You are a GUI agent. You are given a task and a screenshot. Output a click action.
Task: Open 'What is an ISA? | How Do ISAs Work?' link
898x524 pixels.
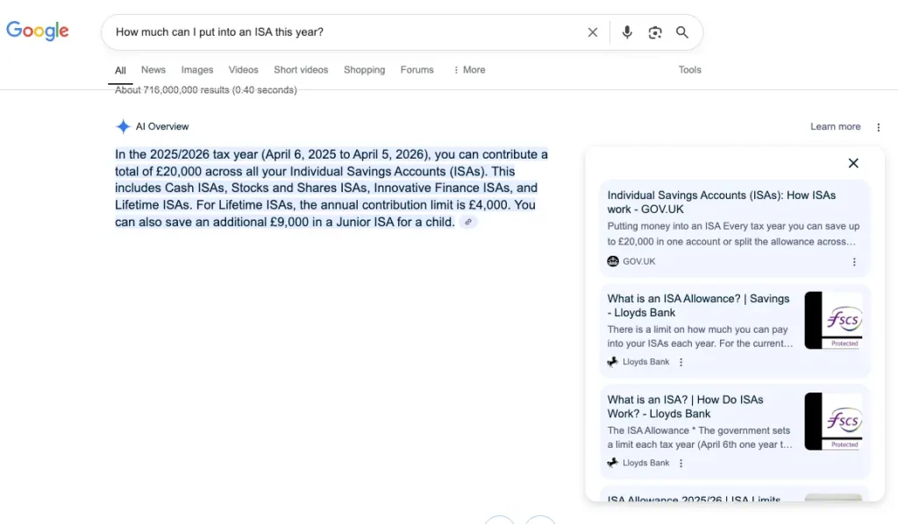point(685,407)
